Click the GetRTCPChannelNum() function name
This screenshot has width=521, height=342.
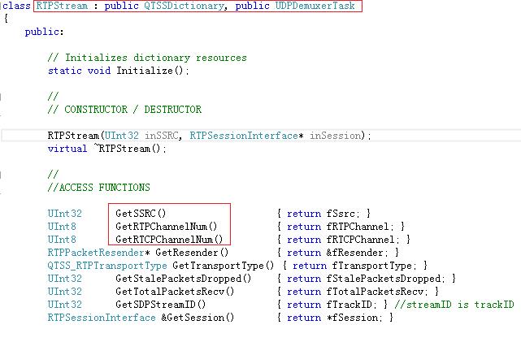tap(169, 240)
